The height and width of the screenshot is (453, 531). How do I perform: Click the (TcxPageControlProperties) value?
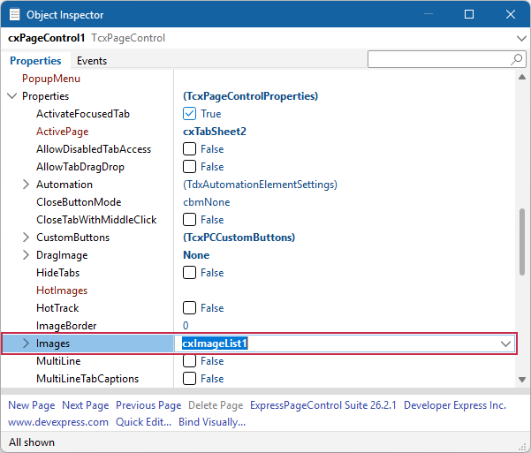point(251,96)
